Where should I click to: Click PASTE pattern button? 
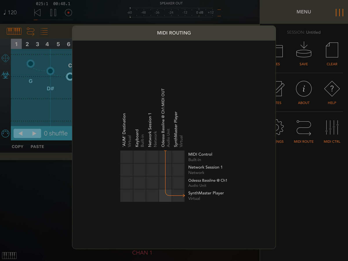(37, 147)
